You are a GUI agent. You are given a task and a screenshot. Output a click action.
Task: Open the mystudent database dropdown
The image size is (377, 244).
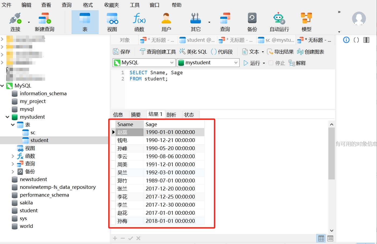[208, 63]
